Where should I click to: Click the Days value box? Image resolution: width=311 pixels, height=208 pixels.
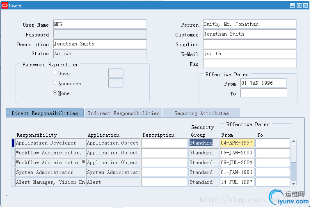click(x=116, y=73)
